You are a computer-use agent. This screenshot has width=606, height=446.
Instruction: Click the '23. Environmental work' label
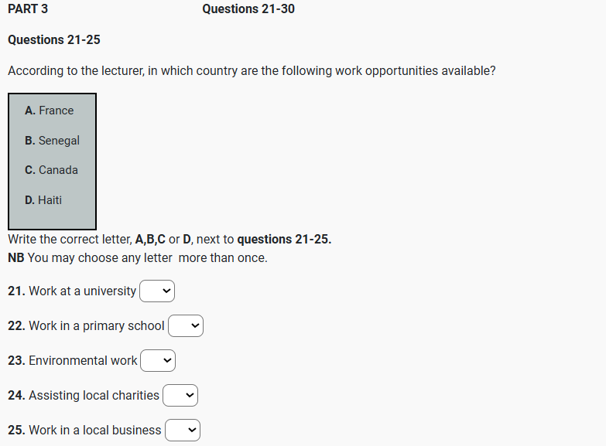(x=73, y=361)
